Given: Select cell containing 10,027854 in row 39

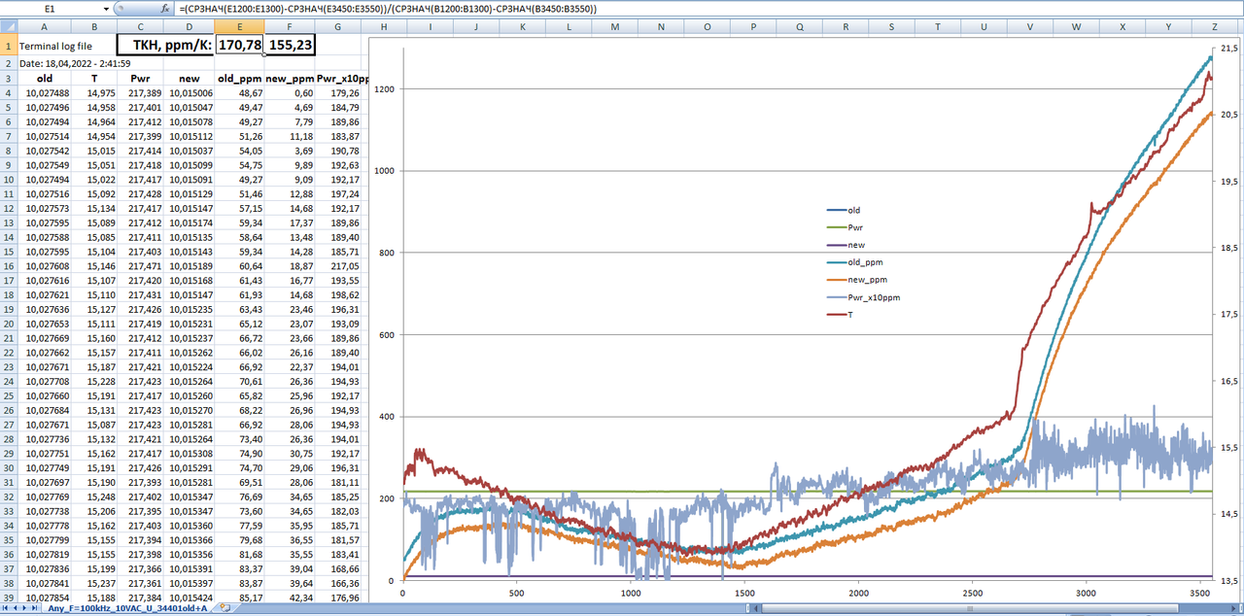Looking at the screenshot, I should pyautogui.click(x=45, y=598).
